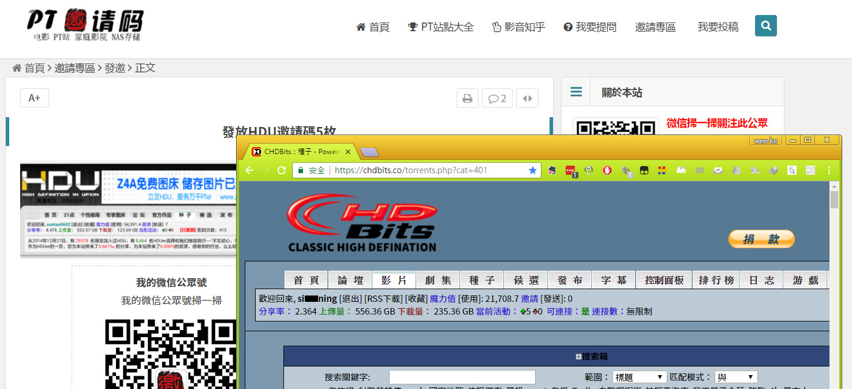The image size is (852, 389).
Task: Open PT站點大全 in the top navigation
Action: click(441, 27)
